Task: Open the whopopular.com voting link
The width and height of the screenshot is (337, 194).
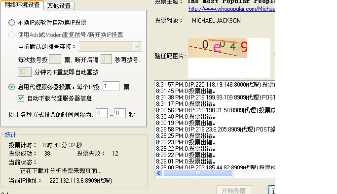Action: tap(231, 9)
